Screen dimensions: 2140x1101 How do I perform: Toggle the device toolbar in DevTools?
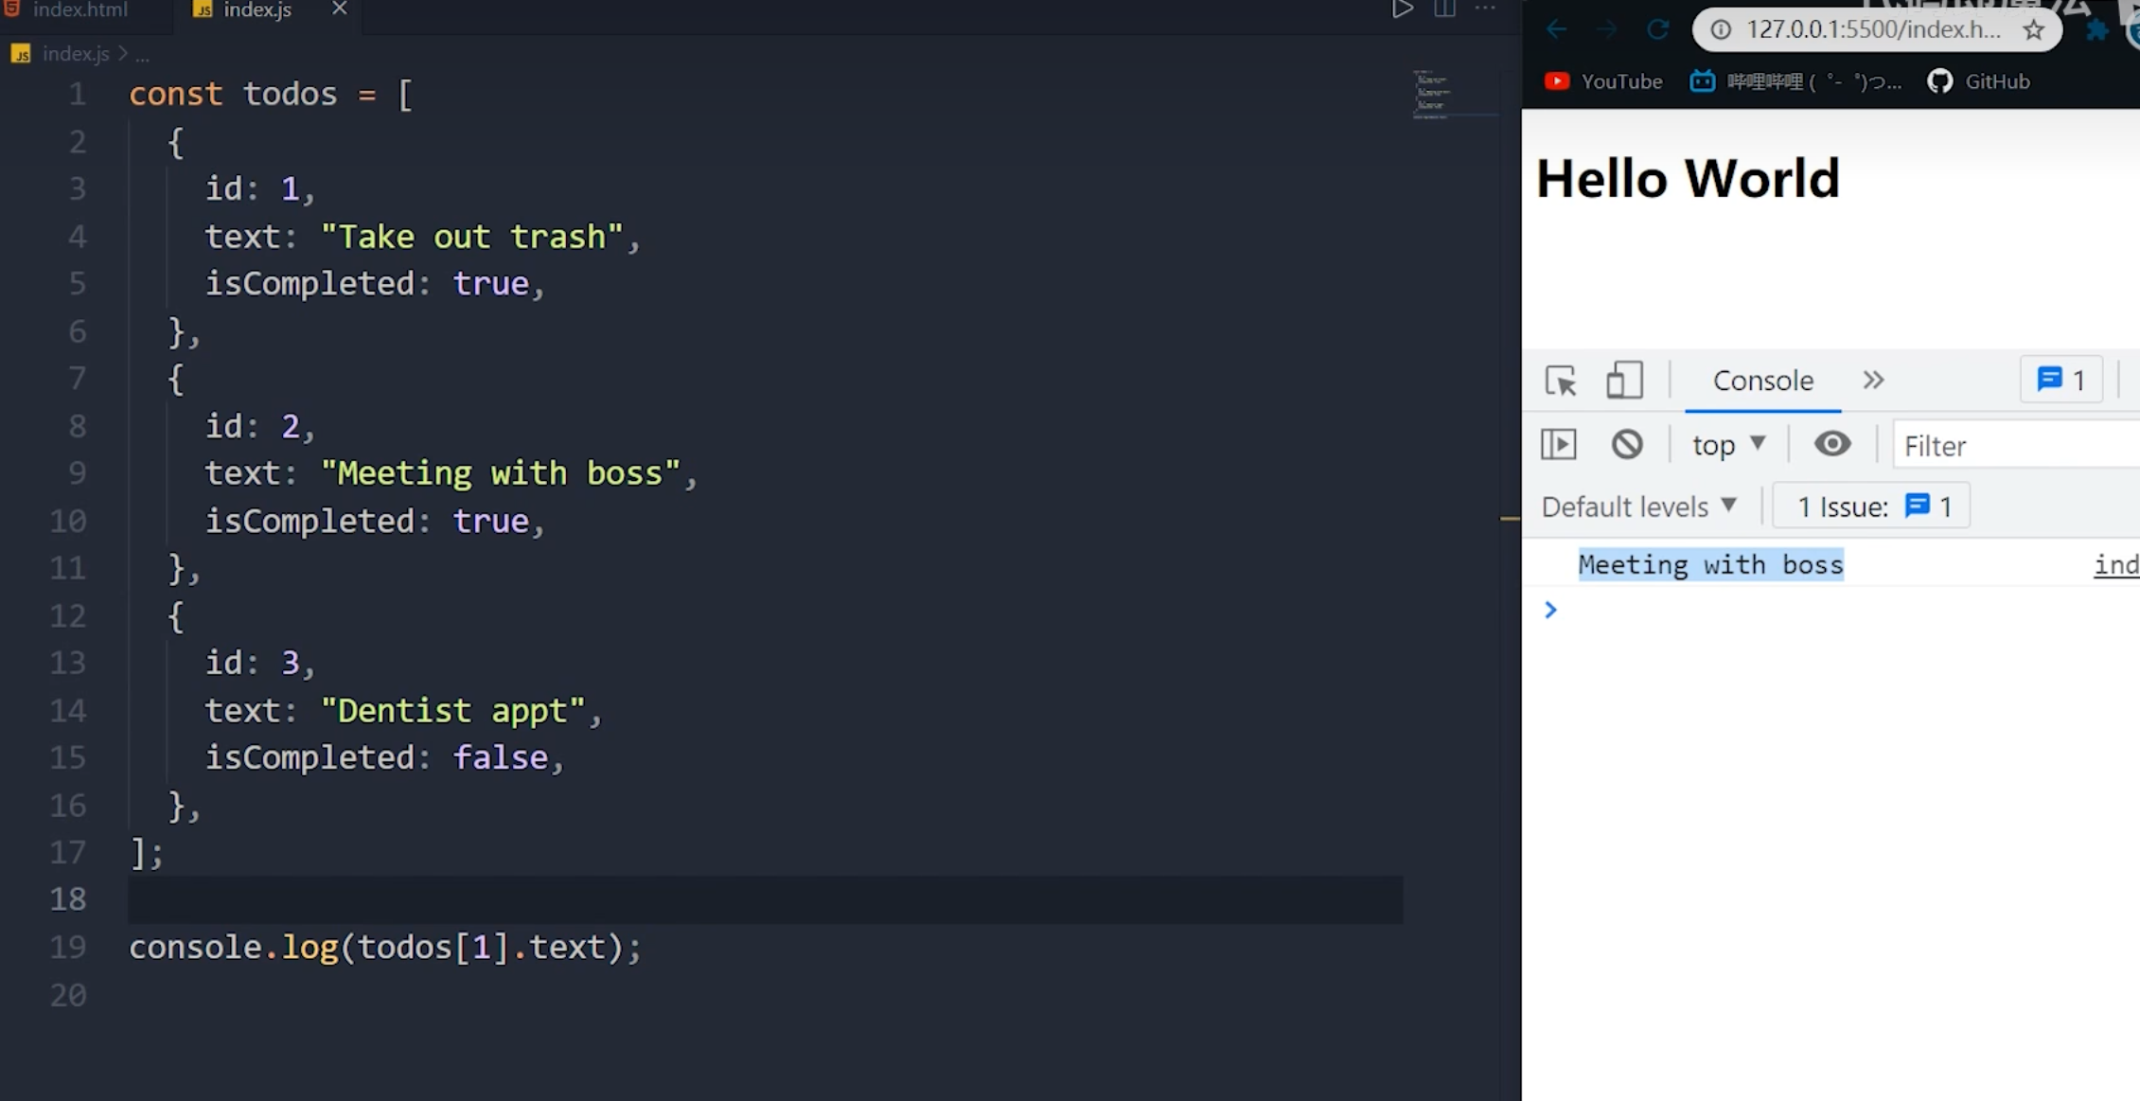tap(1624, 381)
